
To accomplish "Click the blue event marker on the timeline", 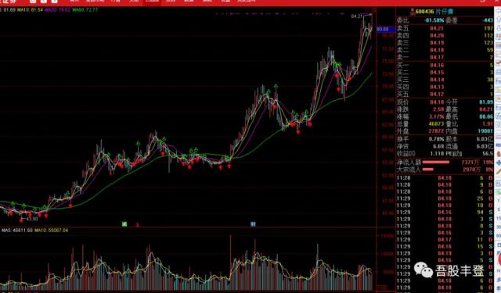I will pos(253,224).
